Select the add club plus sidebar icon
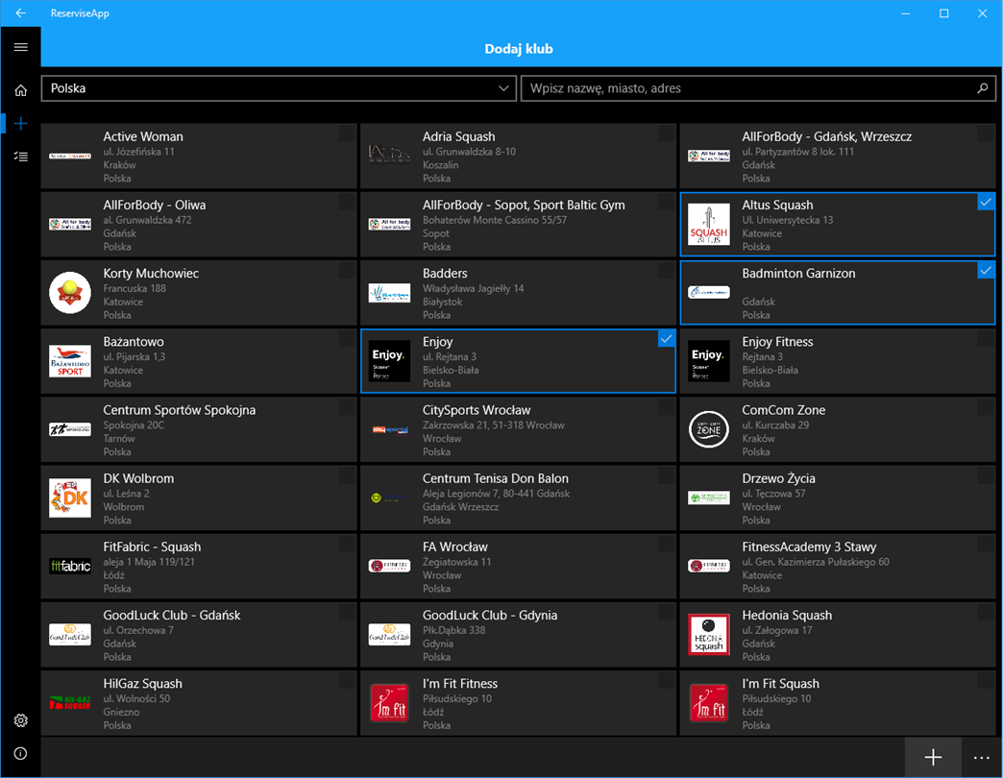The height and width of the screenshot is (778, 1003). (20, 123)
